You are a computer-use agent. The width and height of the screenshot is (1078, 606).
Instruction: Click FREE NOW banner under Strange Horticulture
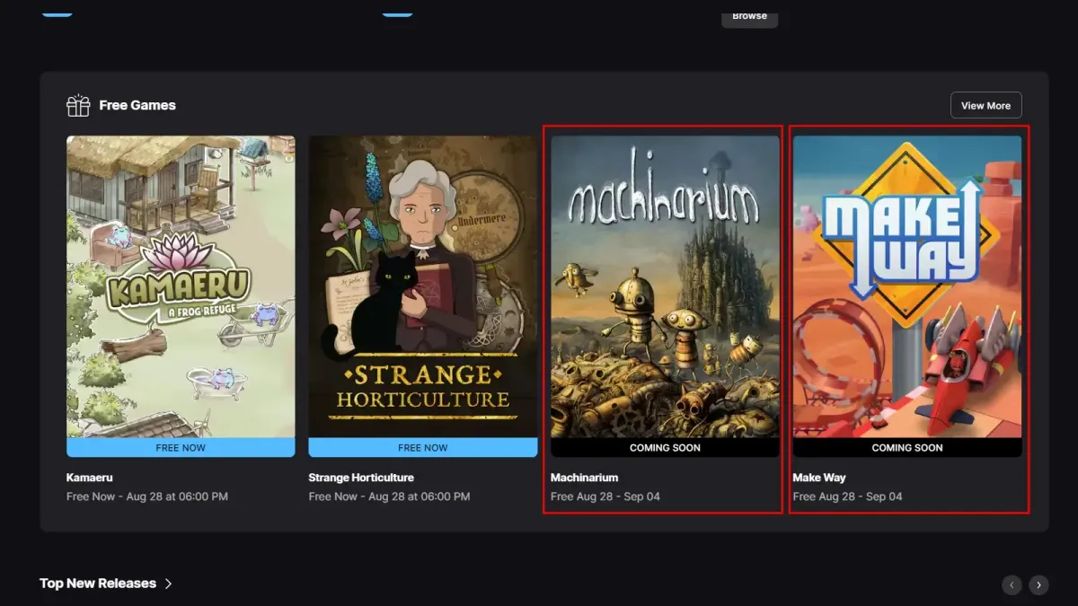coord(423,448)
